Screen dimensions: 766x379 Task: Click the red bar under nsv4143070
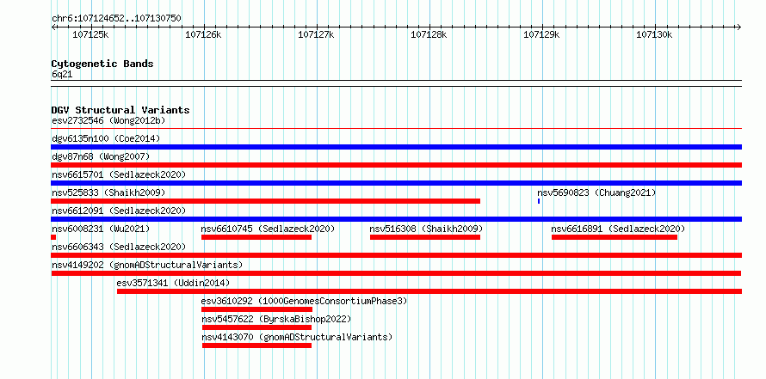pos(257,345)
